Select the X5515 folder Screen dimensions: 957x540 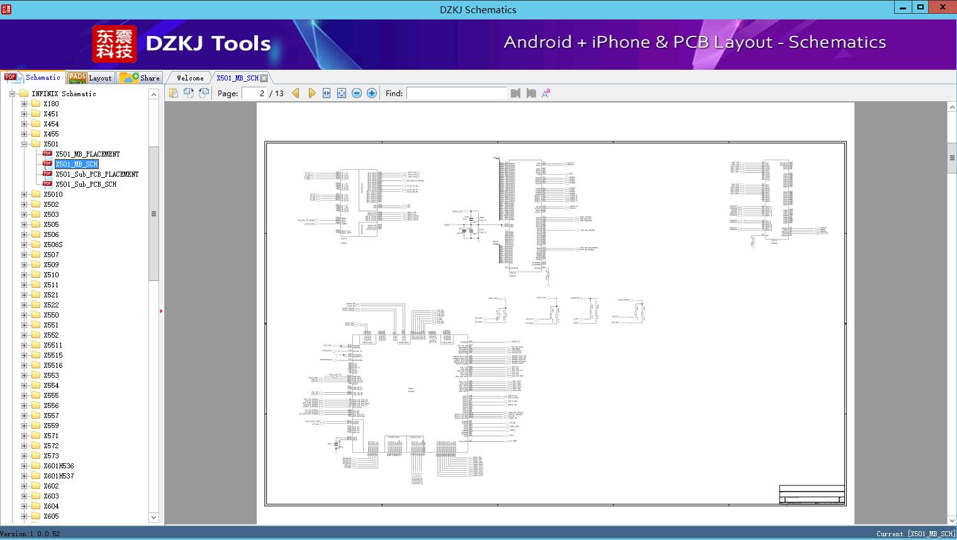click(53, 355)
